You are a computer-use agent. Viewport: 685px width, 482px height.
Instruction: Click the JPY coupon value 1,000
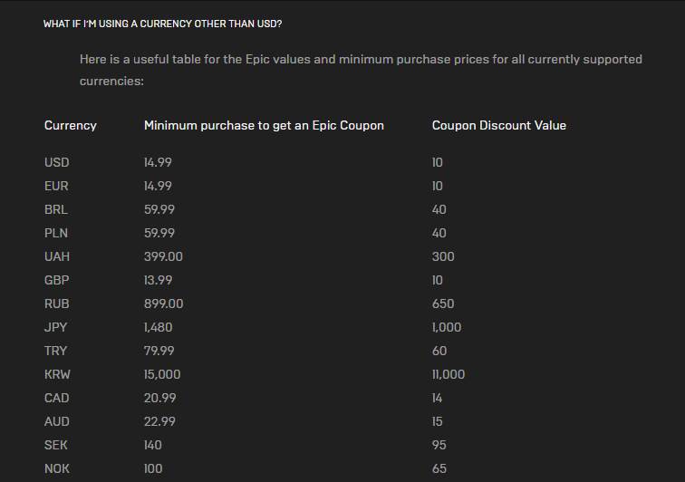(447, 327)
